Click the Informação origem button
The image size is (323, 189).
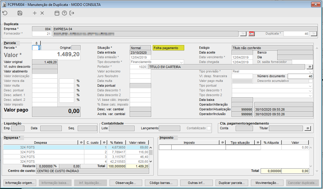coord(20,183)
